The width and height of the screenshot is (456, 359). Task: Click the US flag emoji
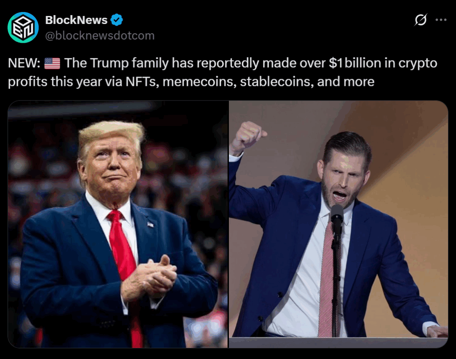(x=52, y=64)
